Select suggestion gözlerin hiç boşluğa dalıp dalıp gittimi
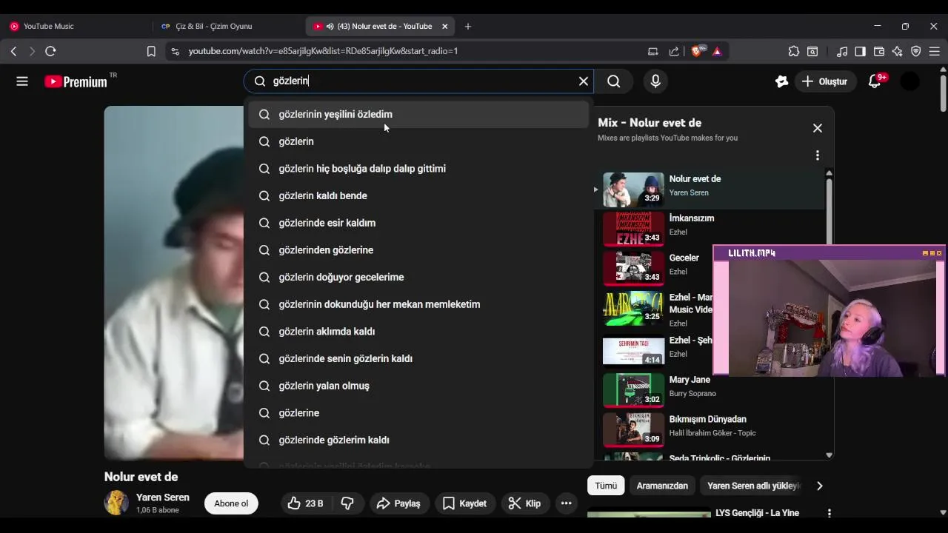This screenshot has height=533, width=948. point(418,169)
